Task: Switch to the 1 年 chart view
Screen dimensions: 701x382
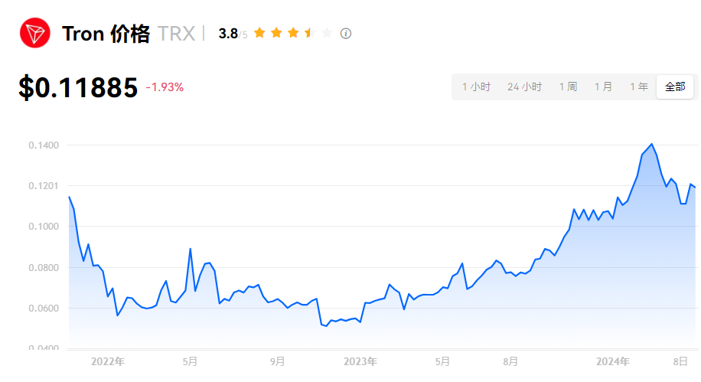Action: coord(639,87)
